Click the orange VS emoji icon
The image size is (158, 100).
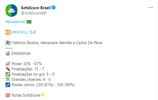pos(8,32)
